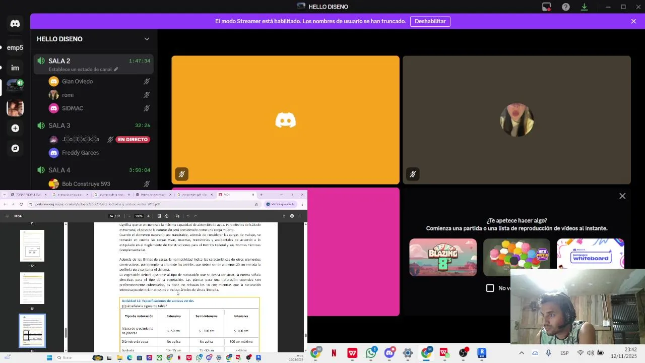Screen dimensions: 645x363
Task: Print the PDF document
Action: (292, 216)
